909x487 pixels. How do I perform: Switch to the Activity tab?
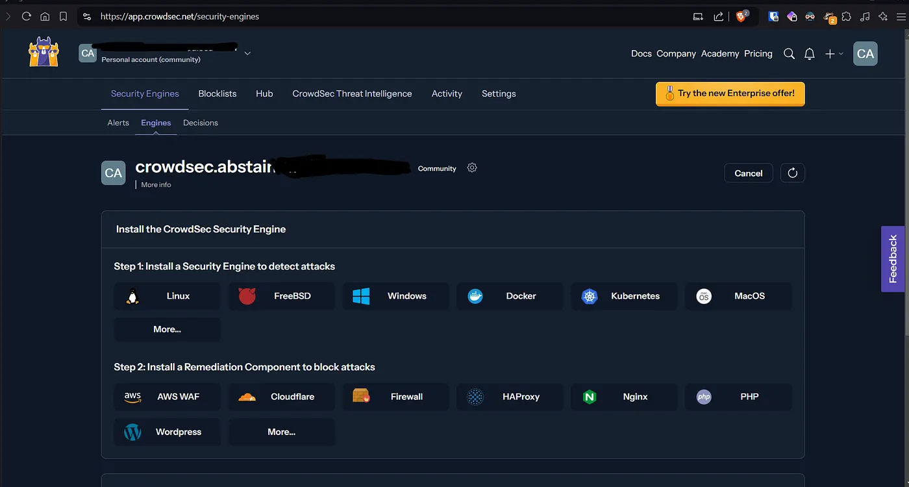click(x=447, y=94)
